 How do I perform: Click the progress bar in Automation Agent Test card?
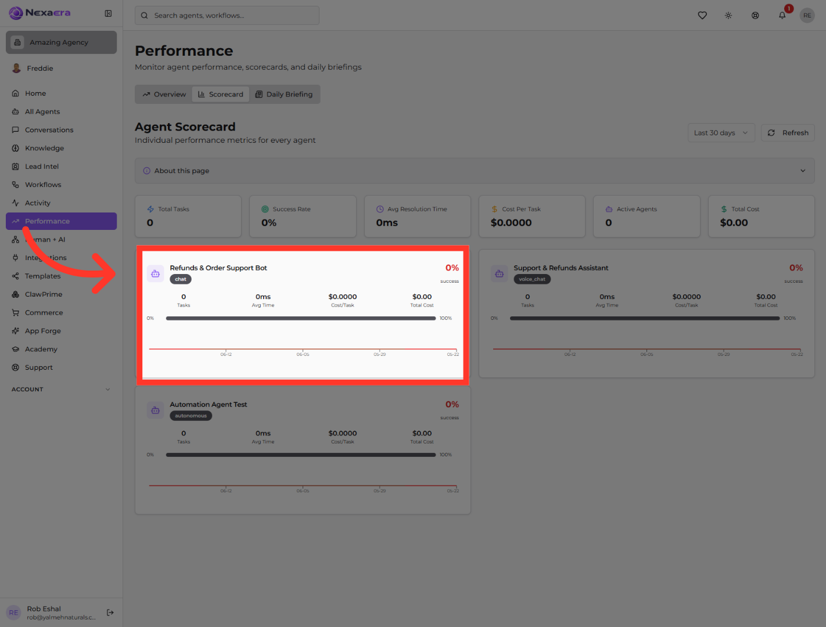(301, 455)
